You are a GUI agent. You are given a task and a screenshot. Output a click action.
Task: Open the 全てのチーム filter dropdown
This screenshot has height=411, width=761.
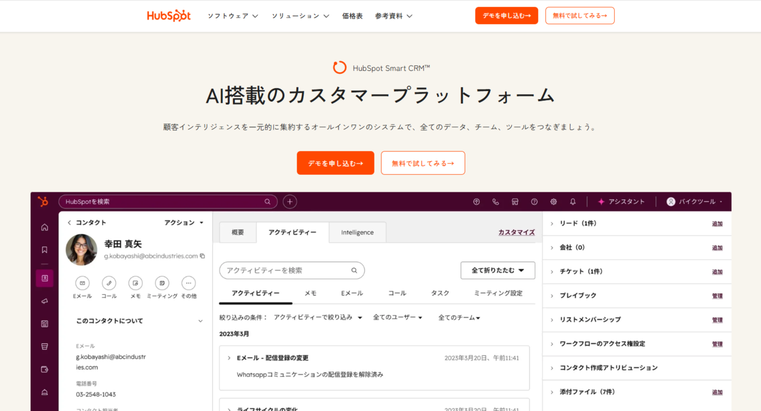point(459,317)
